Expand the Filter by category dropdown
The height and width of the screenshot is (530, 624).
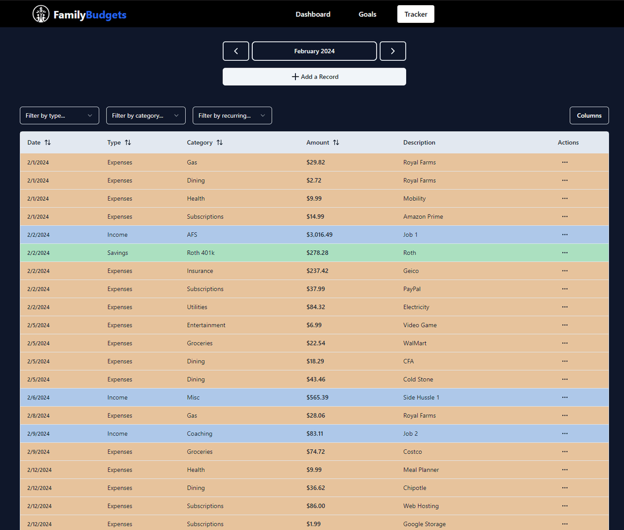pyautogui.click(x=146, y=115)
